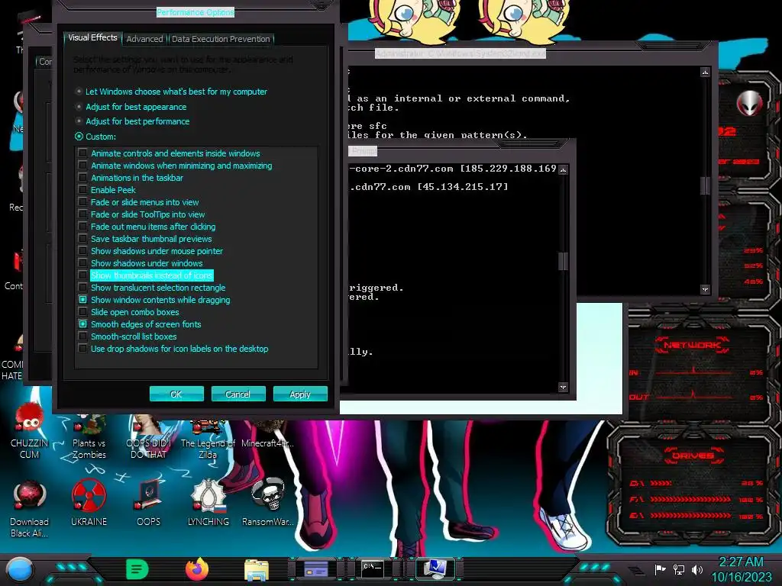Enable Show shadows under windows

(82, 263)
